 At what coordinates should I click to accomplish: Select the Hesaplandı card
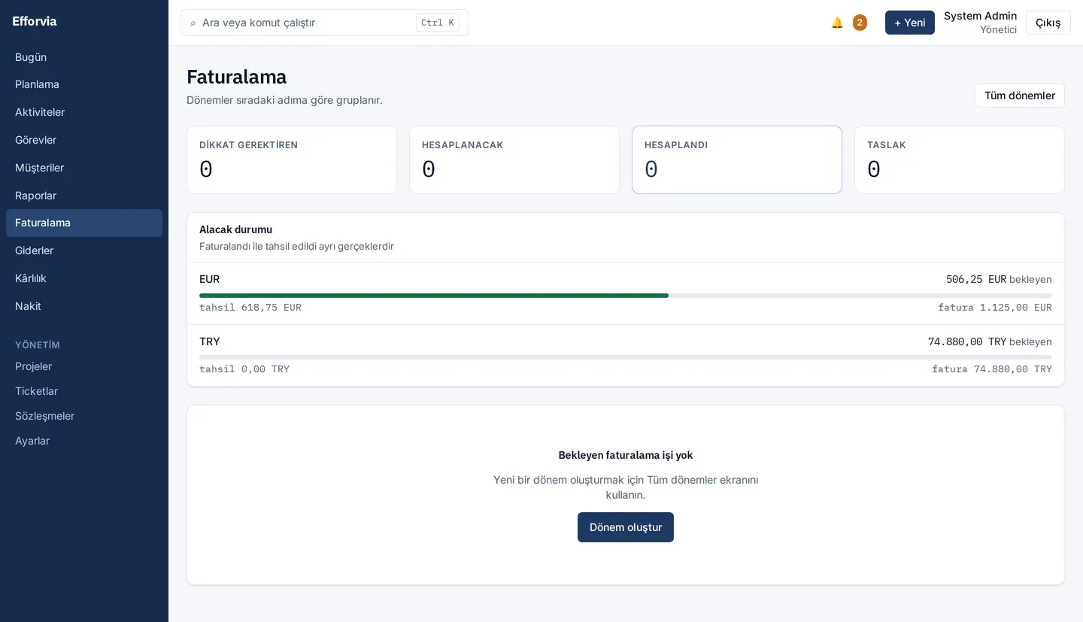click(737, 159)
